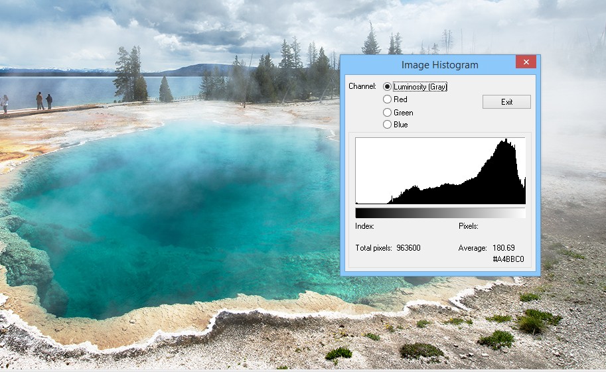Click the Pixels label below the histogram
The image size is (606, 372).
pos(469,227)
